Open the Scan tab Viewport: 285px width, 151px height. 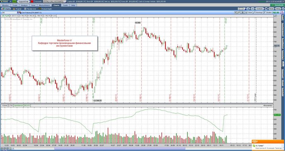point(33,5)
